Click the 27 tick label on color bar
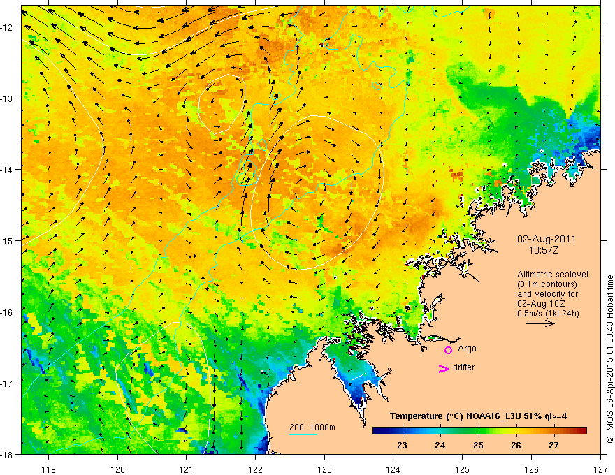 tap(553, 445)
